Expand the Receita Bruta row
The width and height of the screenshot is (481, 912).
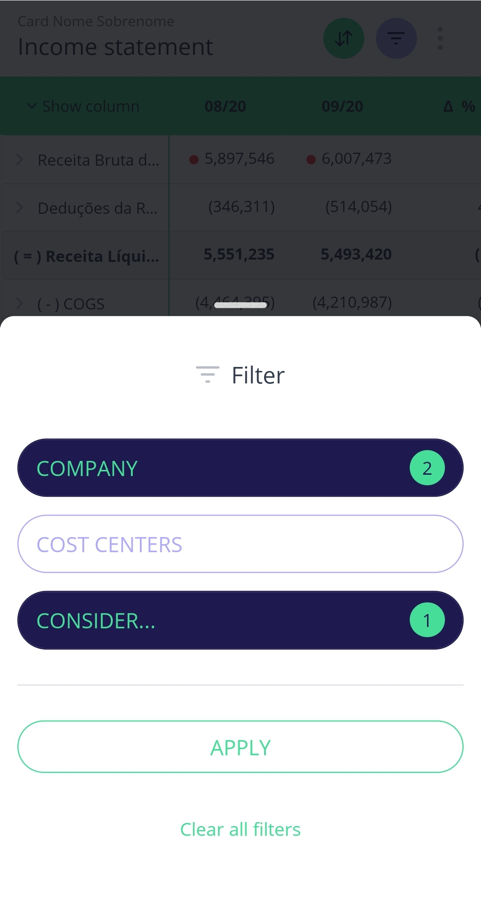[x=19, y=159]
